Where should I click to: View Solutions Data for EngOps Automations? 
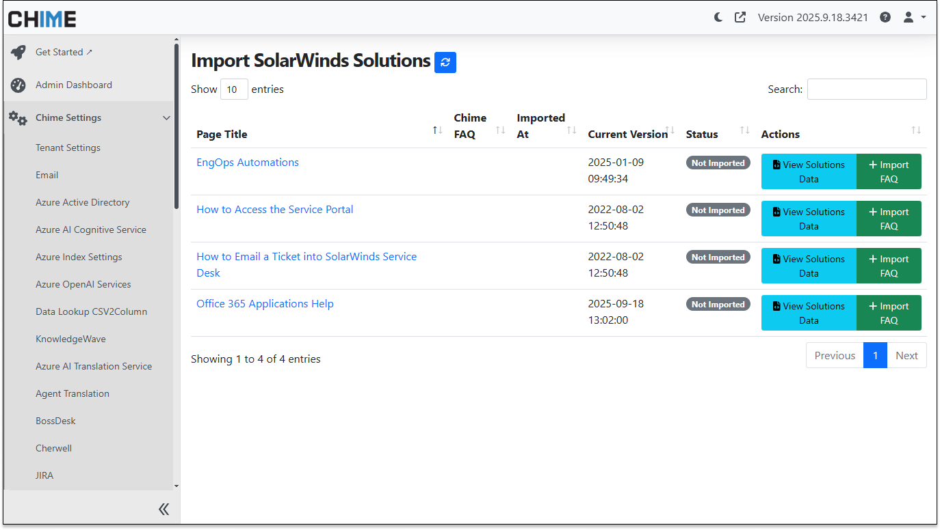(x=809, y=171)
